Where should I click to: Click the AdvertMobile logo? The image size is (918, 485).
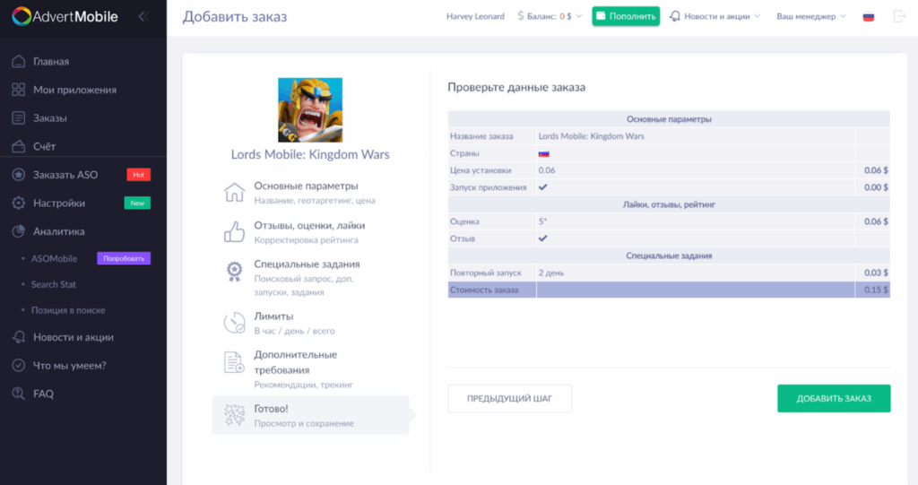[x=65, y=16]
